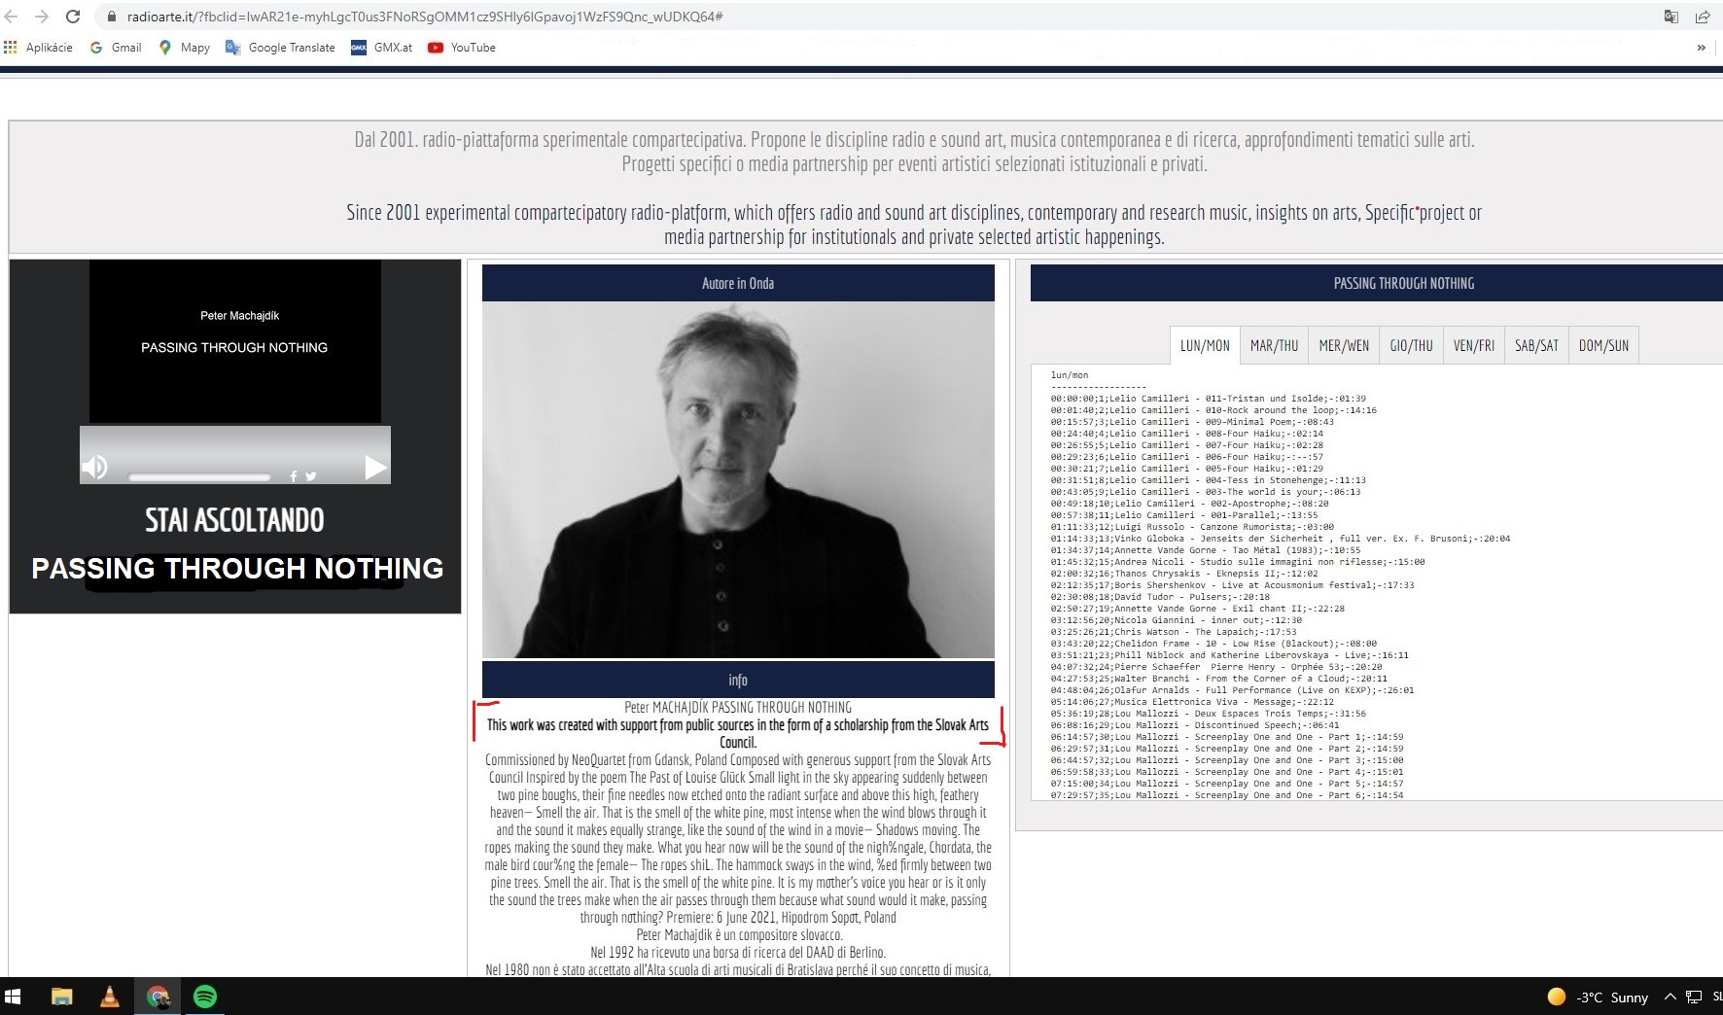
Task: Open File Explorer from the taskbar
Action: [x=62, y=997]
